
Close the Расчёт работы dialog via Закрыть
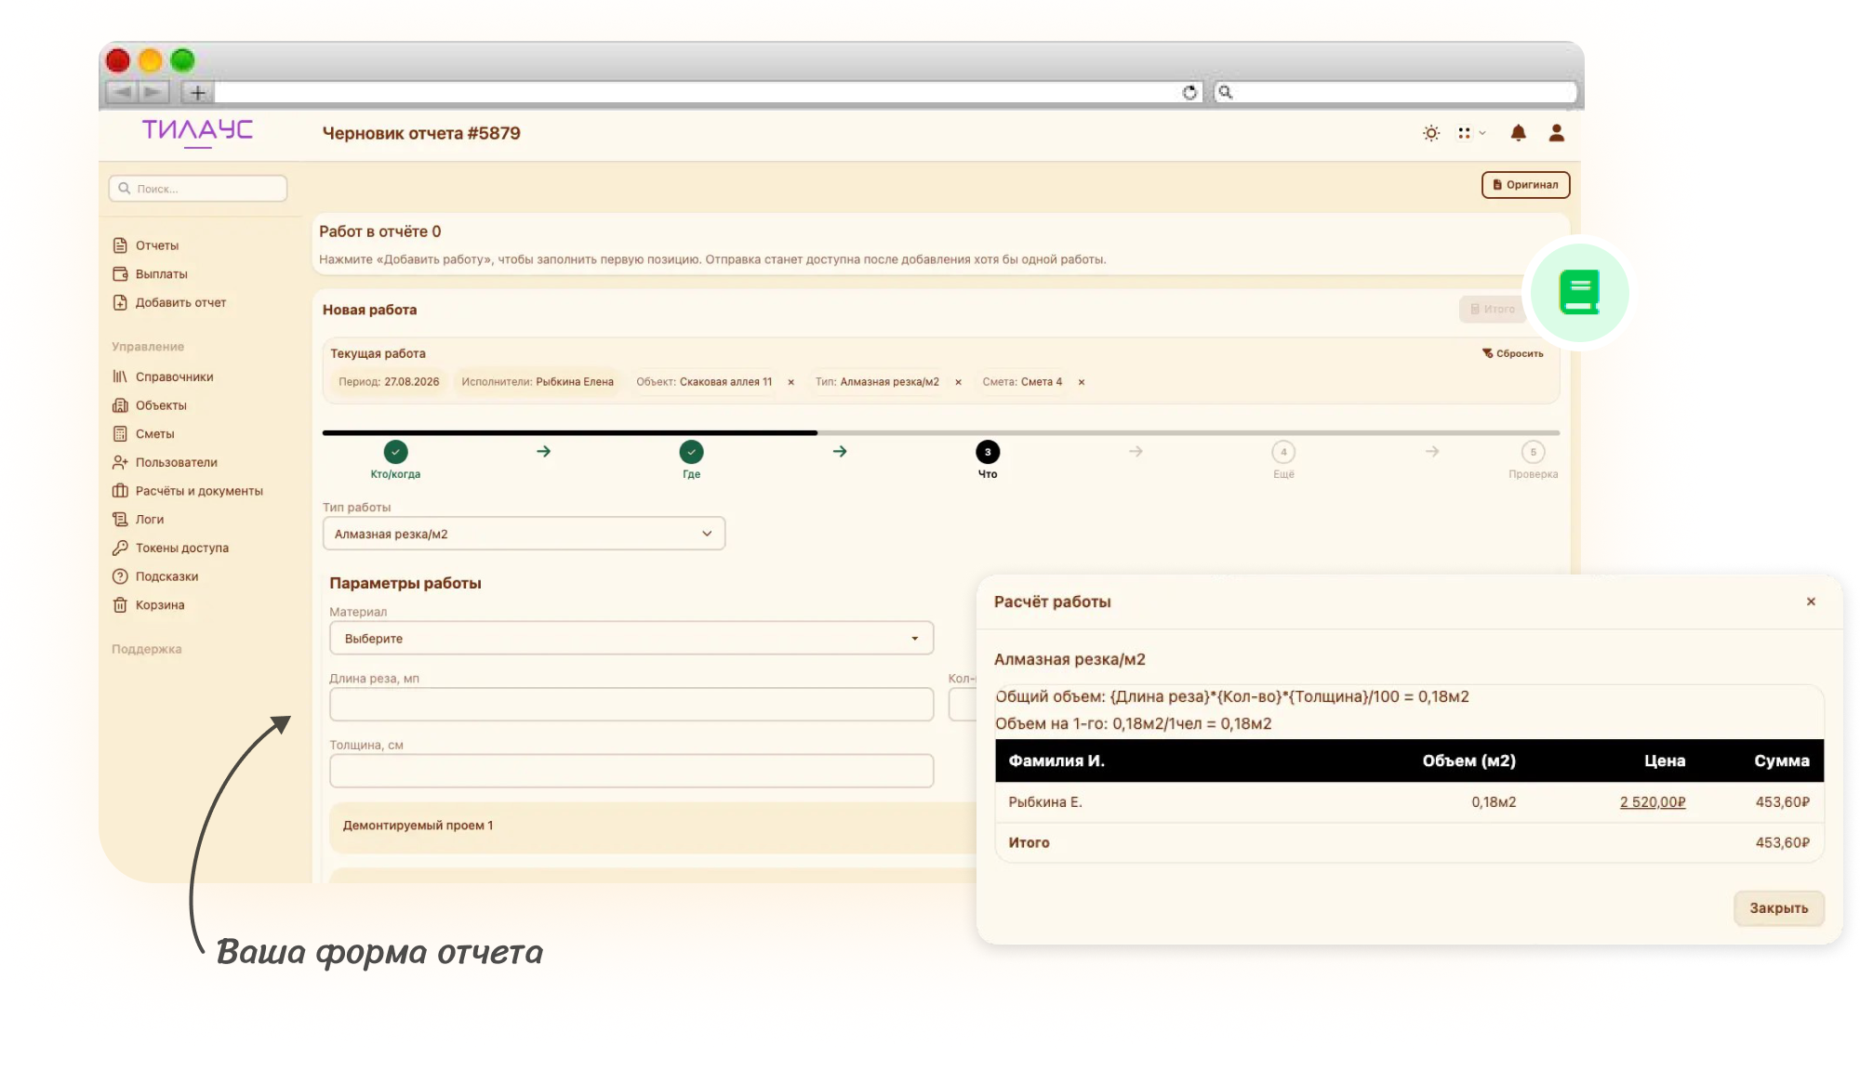(x=1778, y=908)
